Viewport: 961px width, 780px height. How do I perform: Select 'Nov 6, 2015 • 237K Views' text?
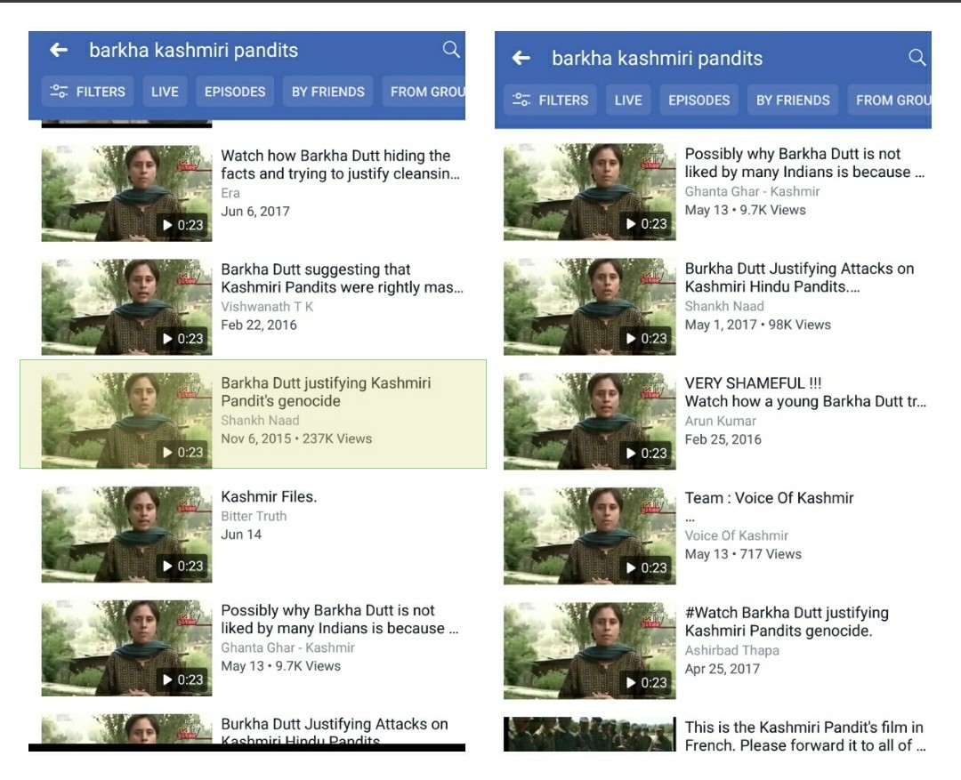296,438
